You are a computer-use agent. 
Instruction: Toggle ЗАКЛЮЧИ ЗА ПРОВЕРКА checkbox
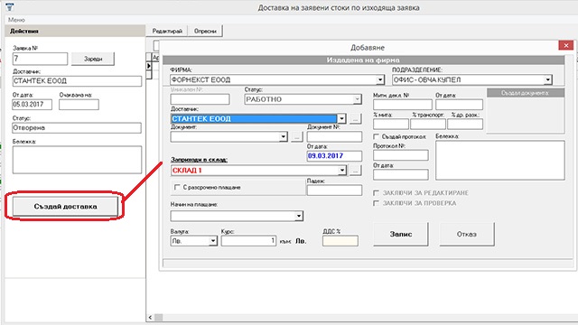coord(377,203)
